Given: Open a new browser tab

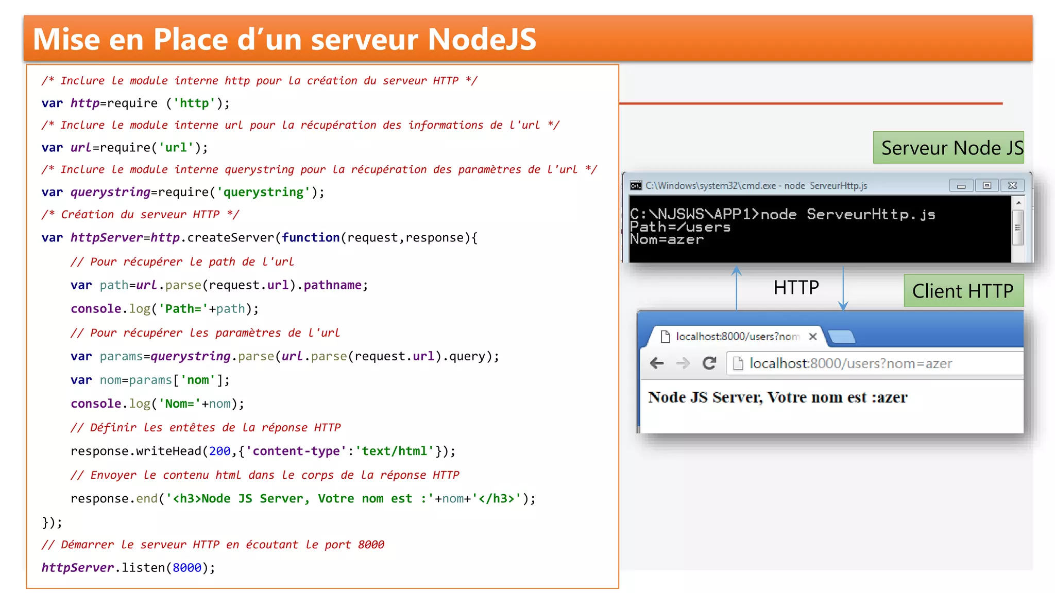Looking at the screenshot, I should tap(842, 337).
